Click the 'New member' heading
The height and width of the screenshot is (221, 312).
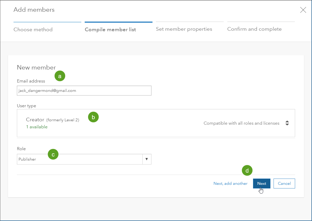coord(36,67)
